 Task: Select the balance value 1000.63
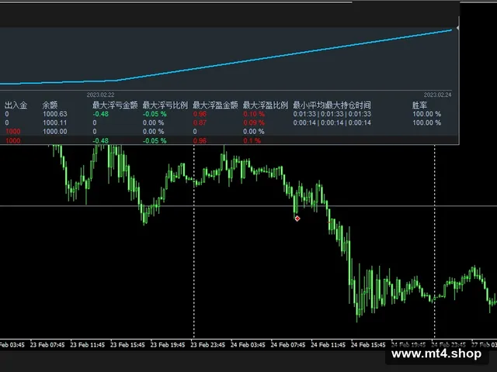[x=55, y=114]
